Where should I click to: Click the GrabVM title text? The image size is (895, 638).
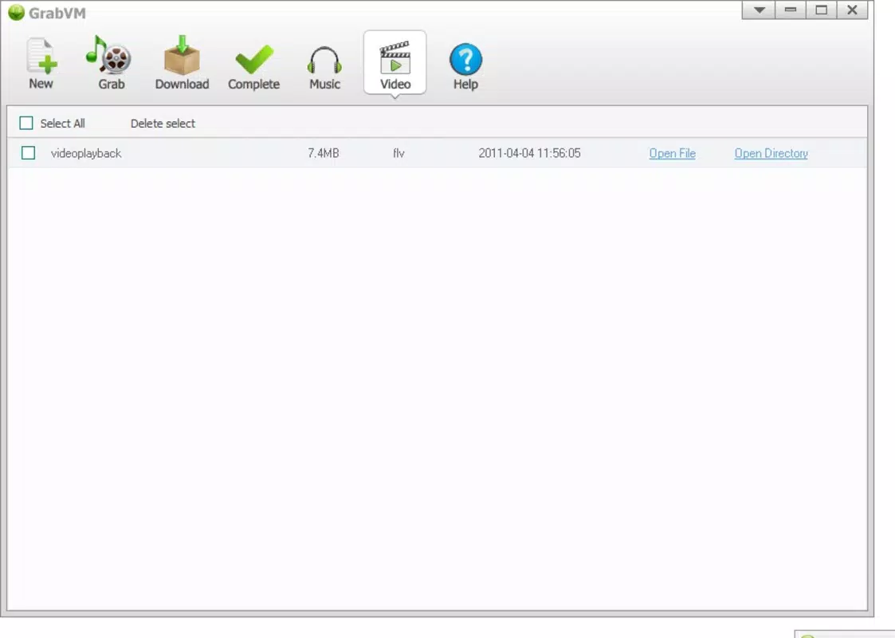click(57, 13)
